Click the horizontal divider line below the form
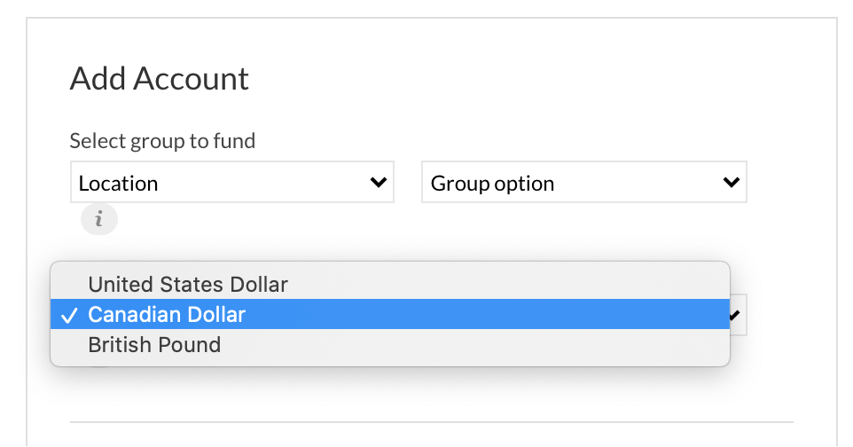 [x=432, y=422]
